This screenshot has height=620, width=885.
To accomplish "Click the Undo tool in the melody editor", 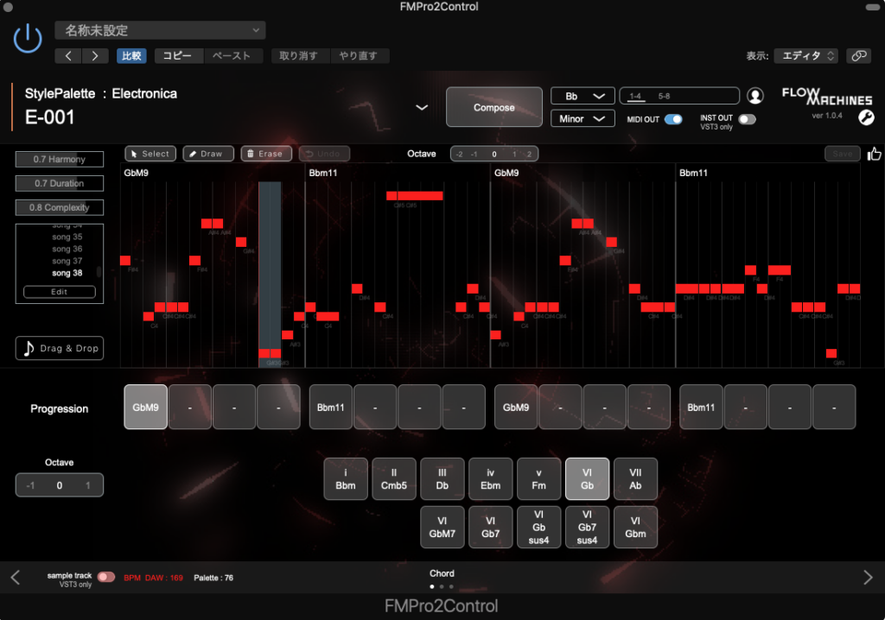I will point(324,154).
